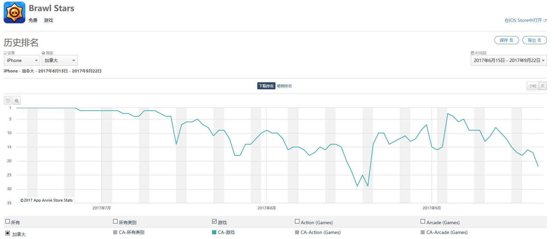Select the 下载排名 tab

pyautogui.click(x=266, y=86)
